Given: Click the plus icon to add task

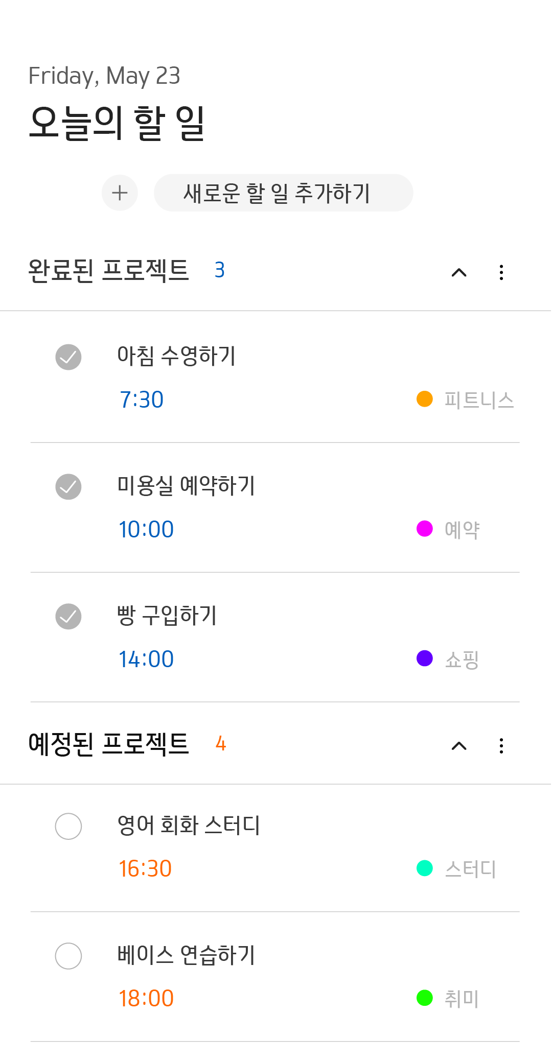Looking at the screenshot, I should tap(120, 193).
